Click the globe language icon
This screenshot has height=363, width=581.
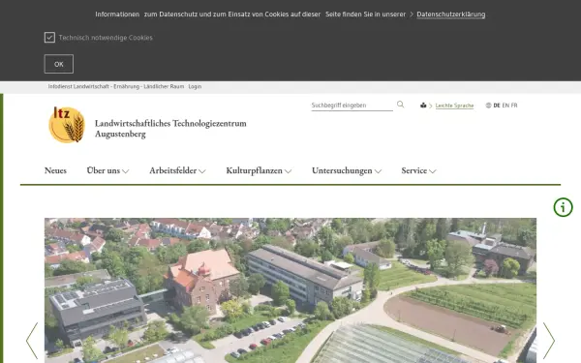pyautogui.click(x=488, y=106)
